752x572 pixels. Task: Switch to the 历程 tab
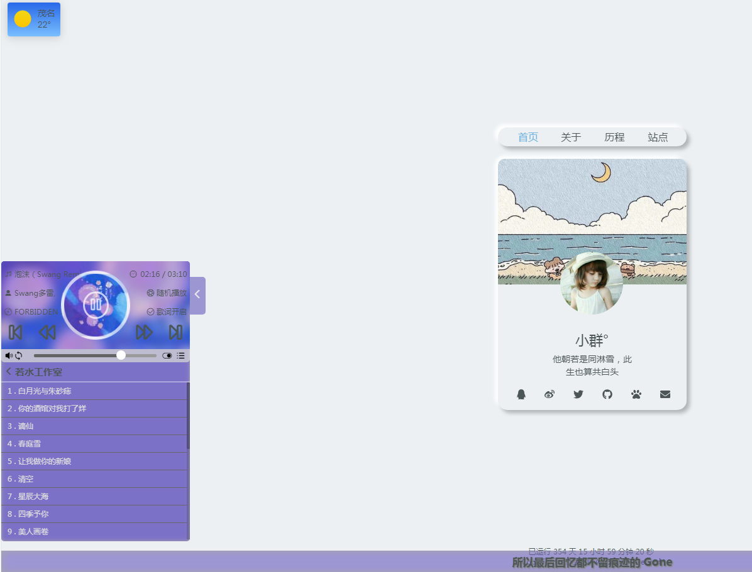(x=614, y=137)
